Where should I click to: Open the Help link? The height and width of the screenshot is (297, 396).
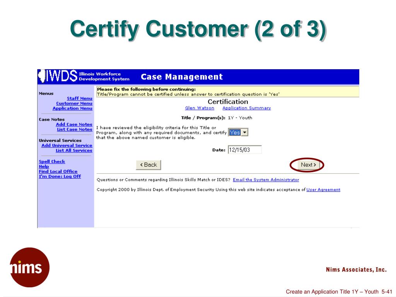(44, 166)
